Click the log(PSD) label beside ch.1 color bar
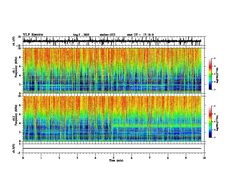Screen dimensions: 230x177 pos(218,75)
